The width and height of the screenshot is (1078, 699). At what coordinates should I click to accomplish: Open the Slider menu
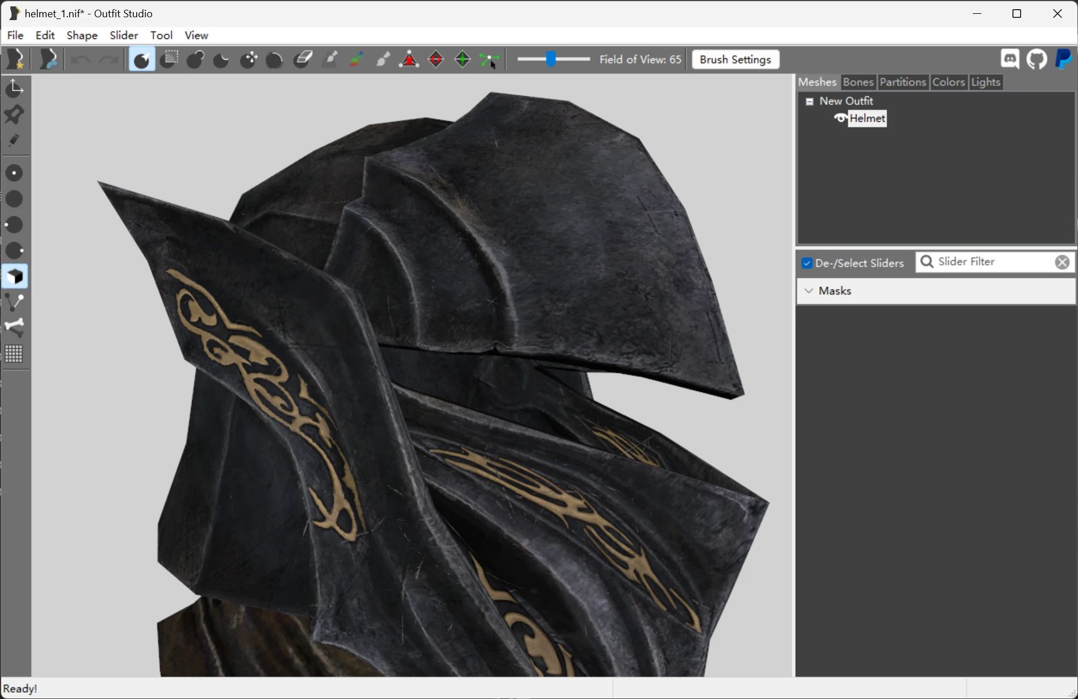[x=123, y=35]
